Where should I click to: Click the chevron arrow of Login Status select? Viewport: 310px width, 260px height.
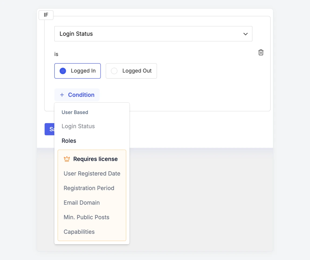(246, 34)
